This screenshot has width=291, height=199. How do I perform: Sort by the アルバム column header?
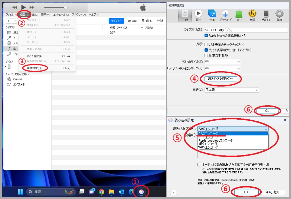[149, 28]
